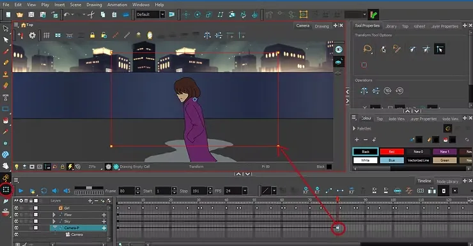Save the scene using the Save icon
473x246 pixels.
point(31,15)
